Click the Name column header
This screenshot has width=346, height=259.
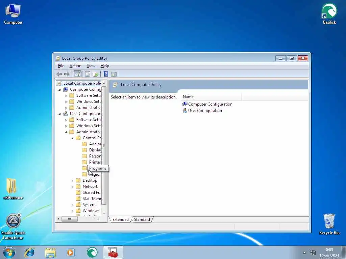tap(211, 97)
